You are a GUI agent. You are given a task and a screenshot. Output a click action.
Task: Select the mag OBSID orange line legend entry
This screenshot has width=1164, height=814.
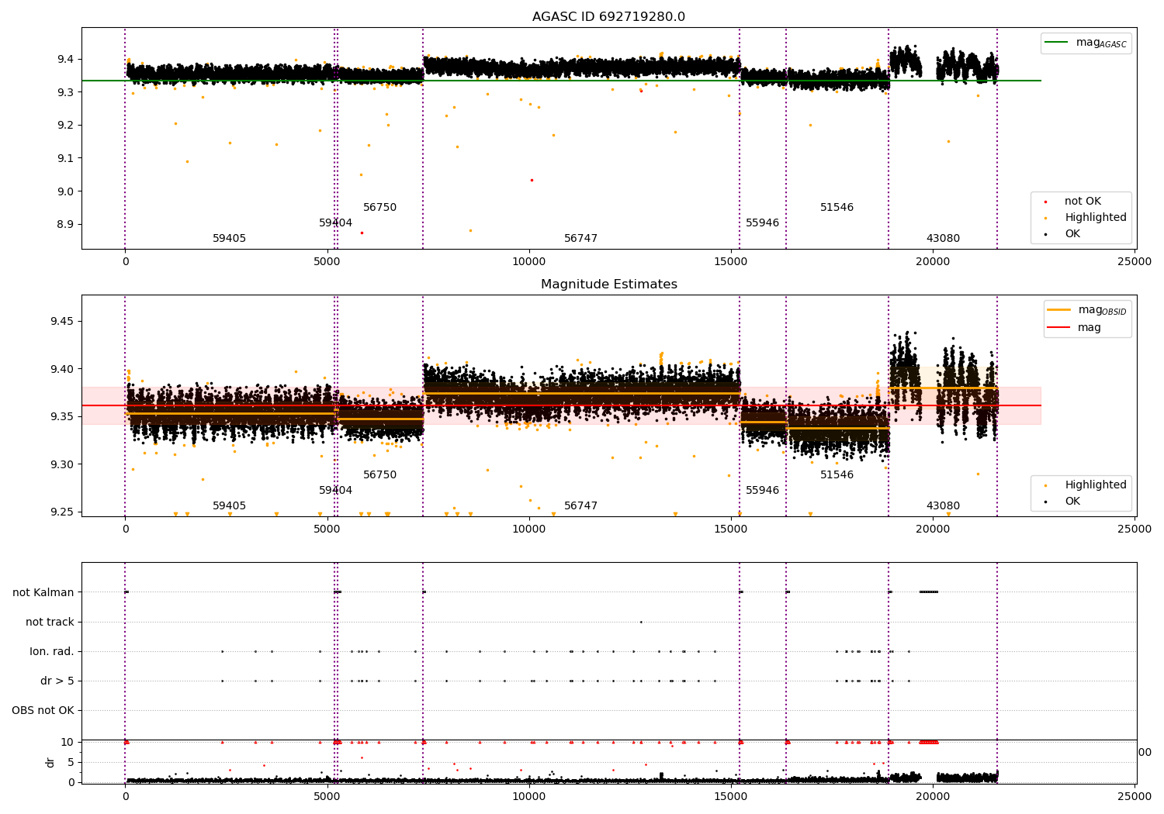tap(1086, 310)
